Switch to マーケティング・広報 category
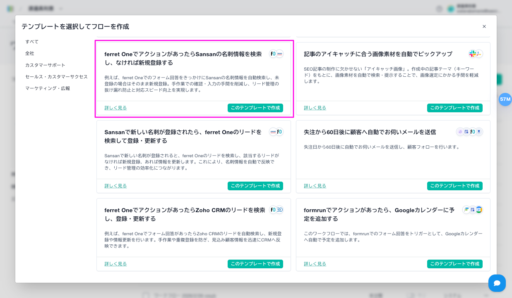This screenshot has height=298, width=512. (48, 88)
